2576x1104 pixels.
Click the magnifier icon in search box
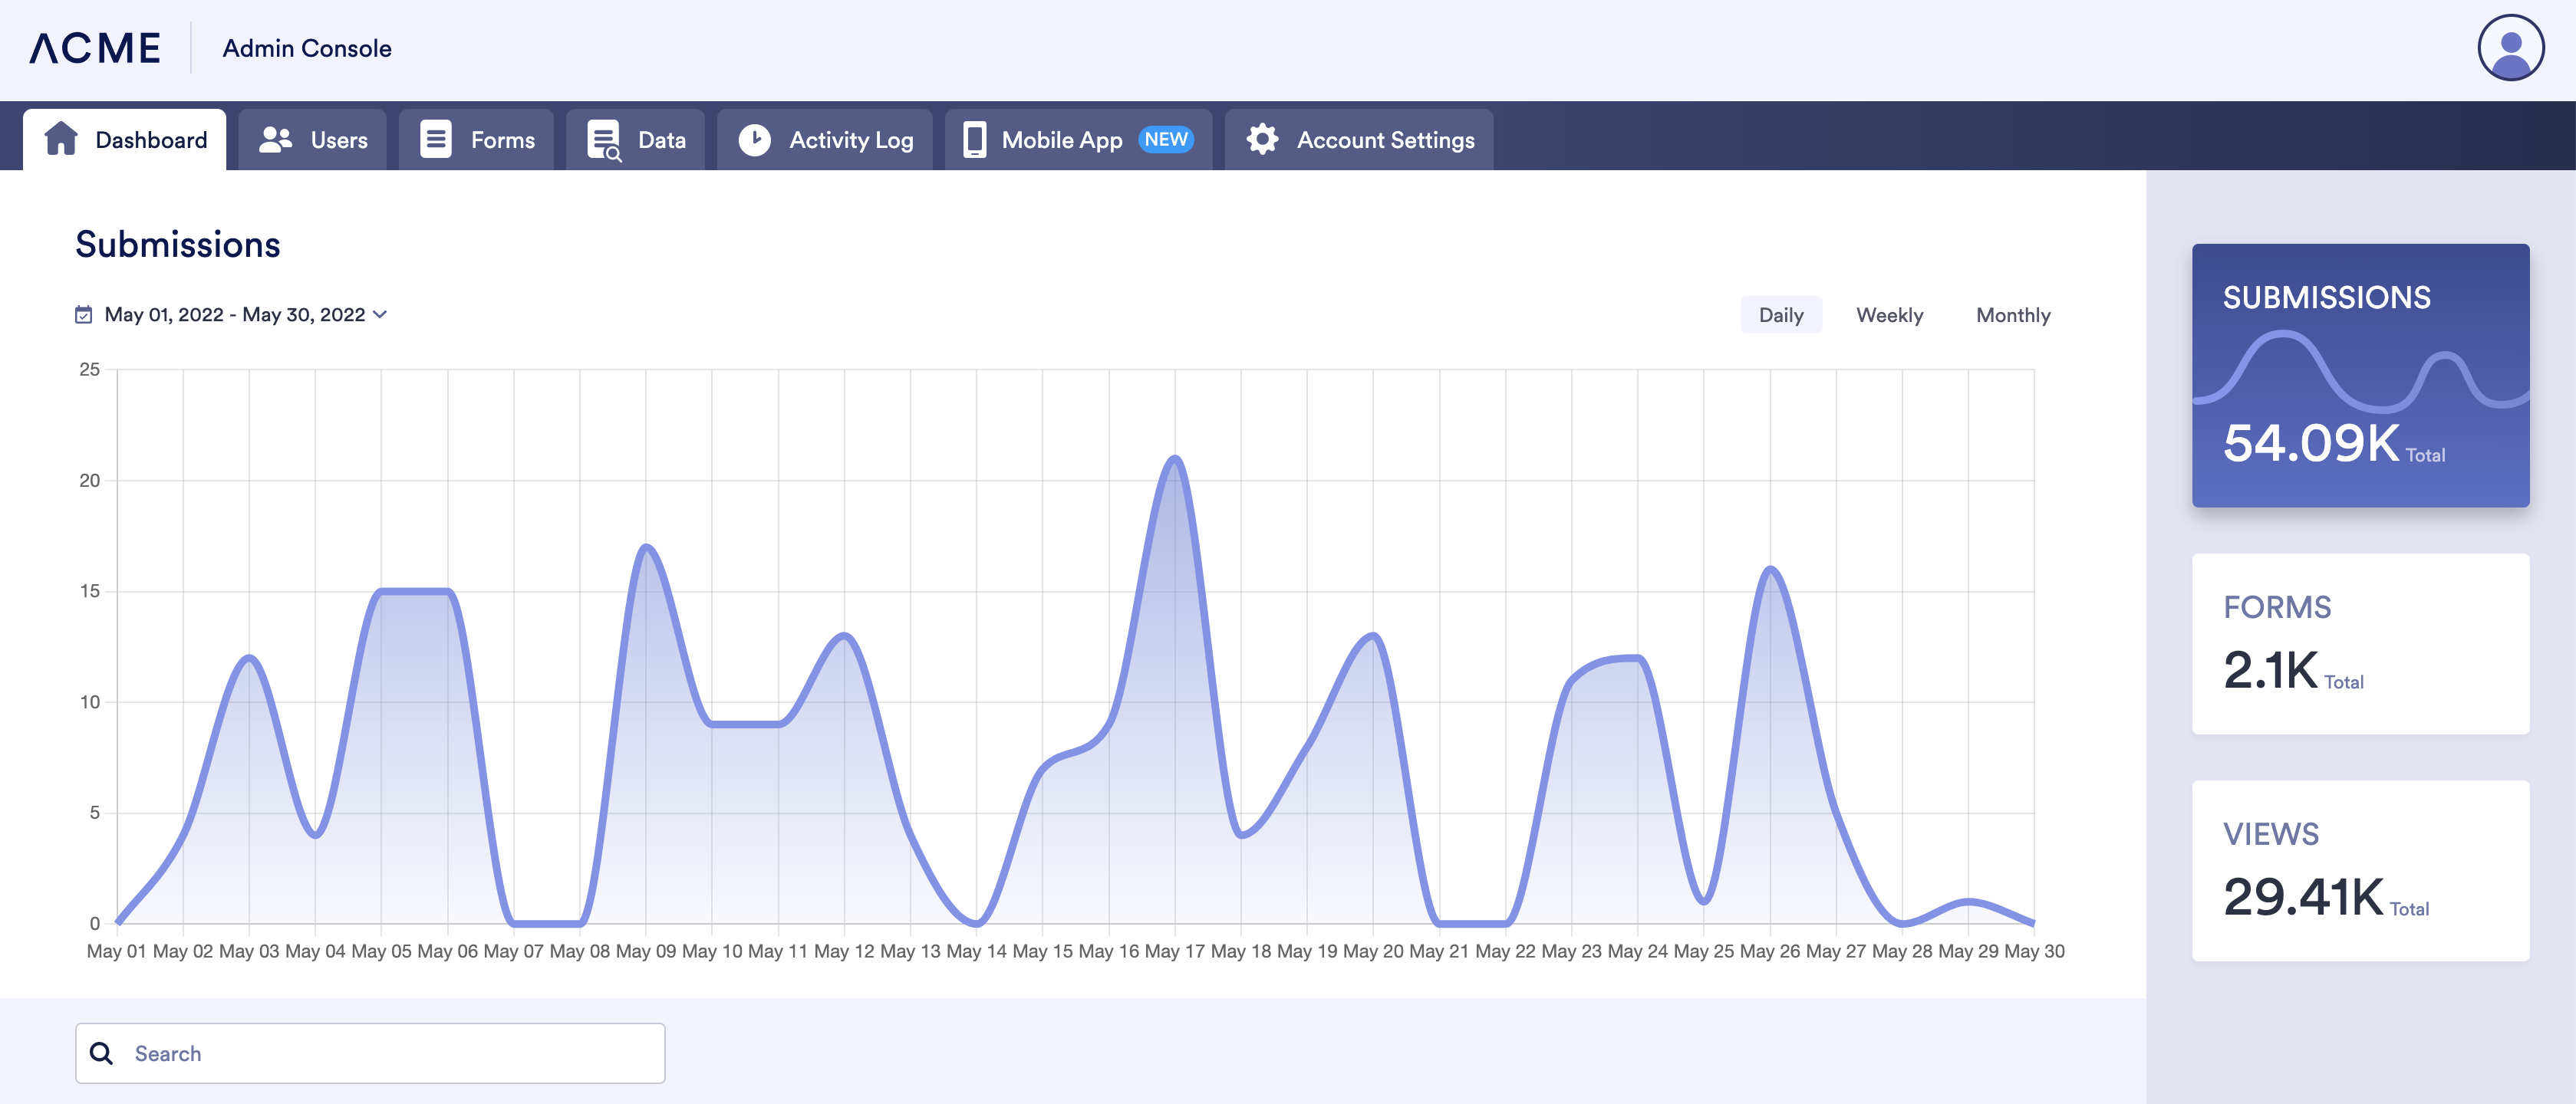pyautogui.click(x=101, y=1053)
